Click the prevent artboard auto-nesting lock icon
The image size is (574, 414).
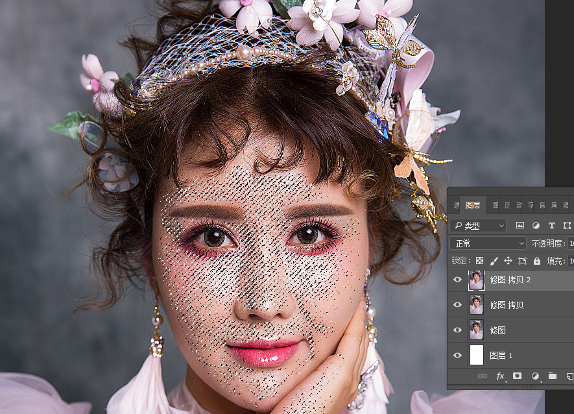522,261
